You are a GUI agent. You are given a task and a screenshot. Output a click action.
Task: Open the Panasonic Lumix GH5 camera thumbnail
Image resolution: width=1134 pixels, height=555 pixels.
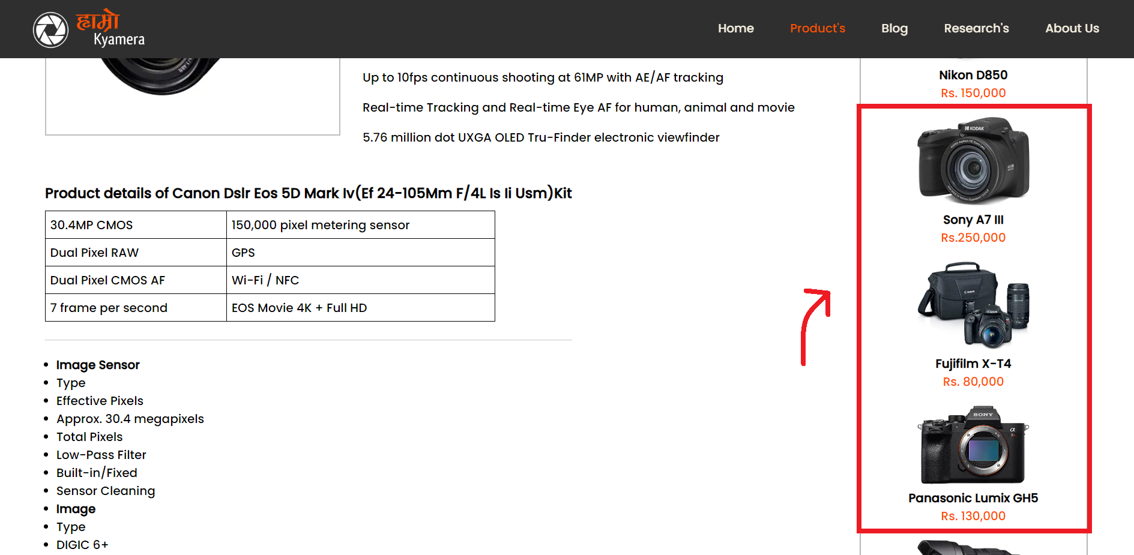pos(973,445)
